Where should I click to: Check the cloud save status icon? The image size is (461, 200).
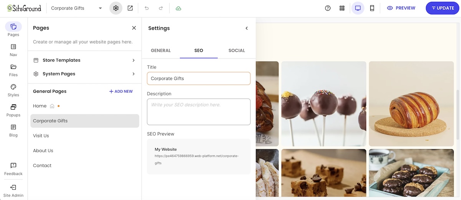click(178, 8)
